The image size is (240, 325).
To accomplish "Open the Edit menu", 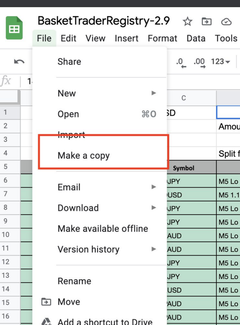I will coord(68,38).
